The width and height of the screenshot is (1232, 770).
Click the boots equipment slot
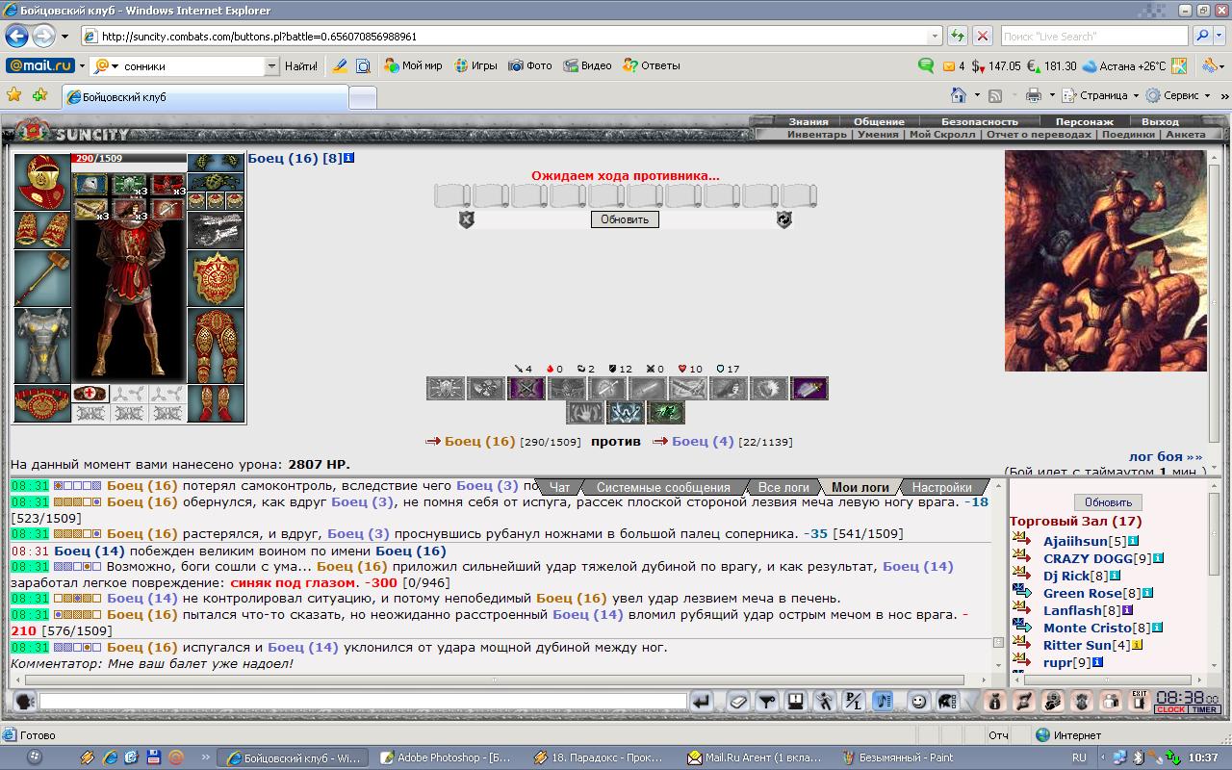tap(216, 404)
